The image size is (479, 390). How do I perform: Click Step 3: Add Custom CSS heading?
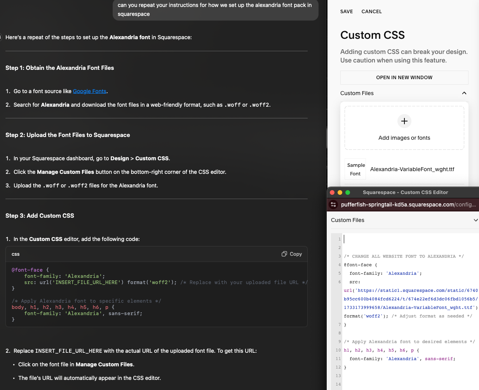[40, 216]
